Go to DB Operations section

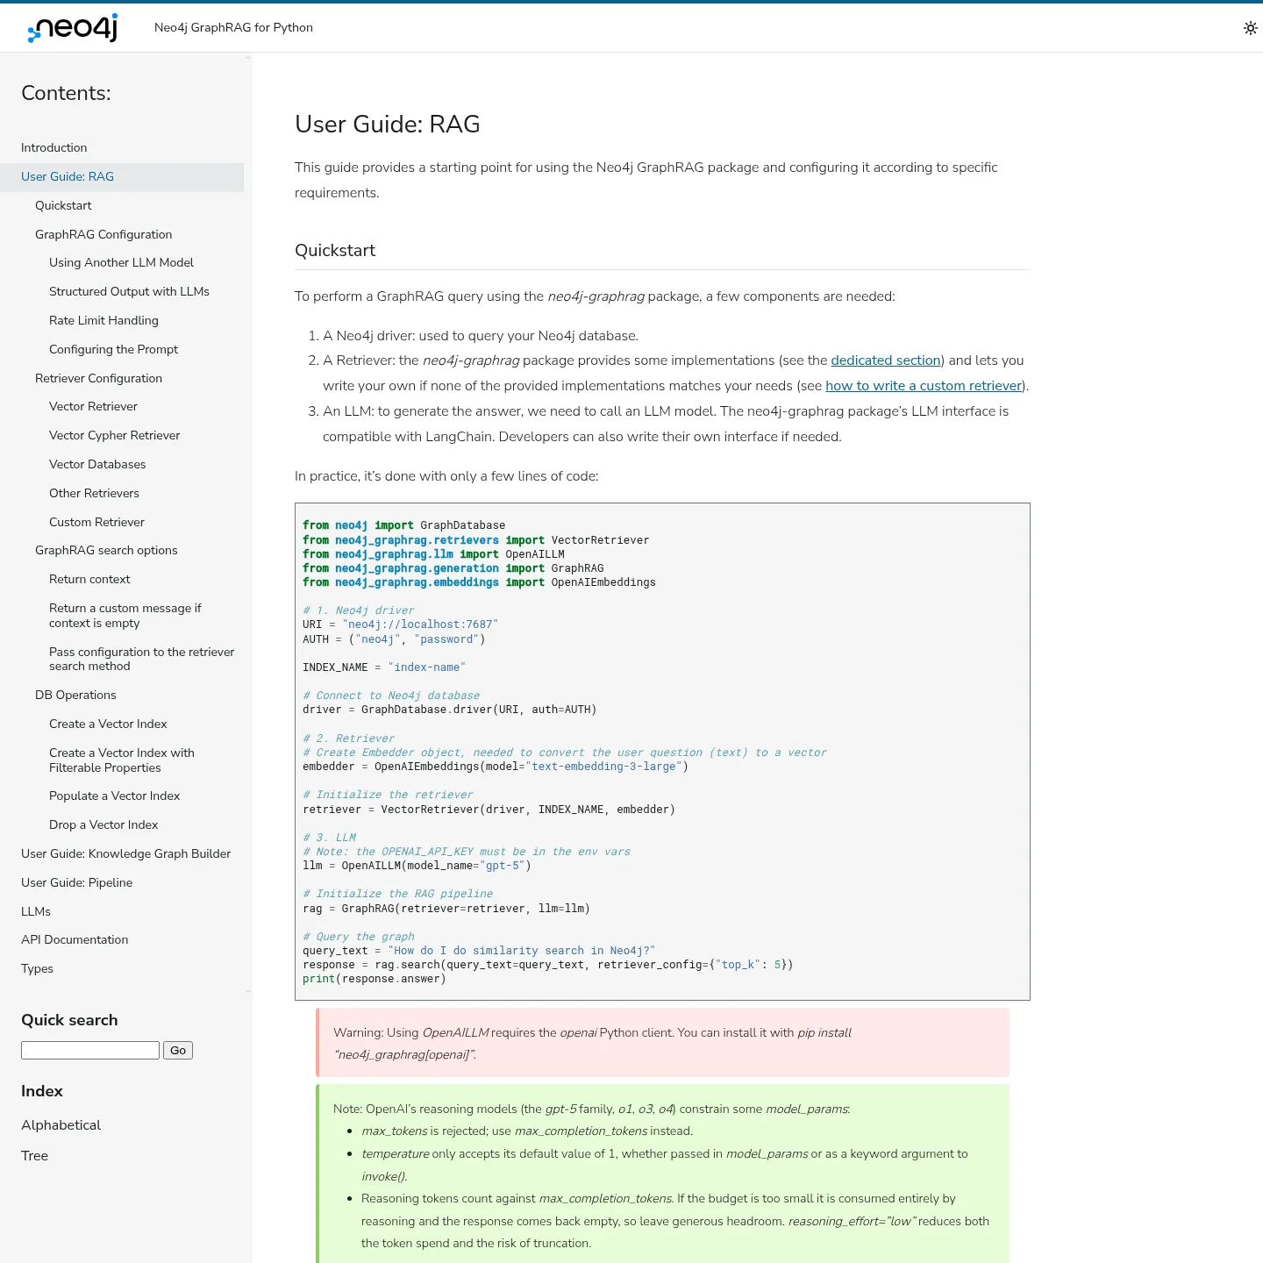click(x=75, y=695)
